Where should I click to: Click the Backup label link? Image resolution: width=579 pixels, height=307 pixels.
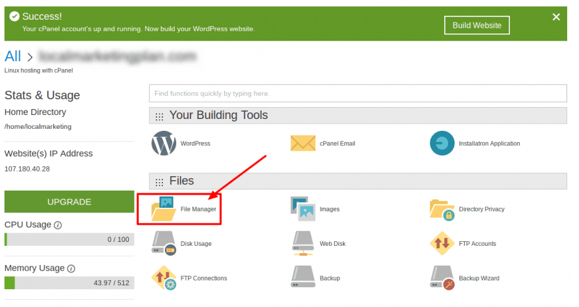330,278
